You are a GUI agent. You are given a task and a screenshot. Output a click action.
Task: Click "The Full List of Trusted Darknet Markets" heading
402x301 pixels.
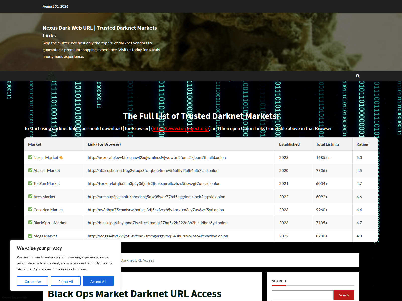coord(201,116)
